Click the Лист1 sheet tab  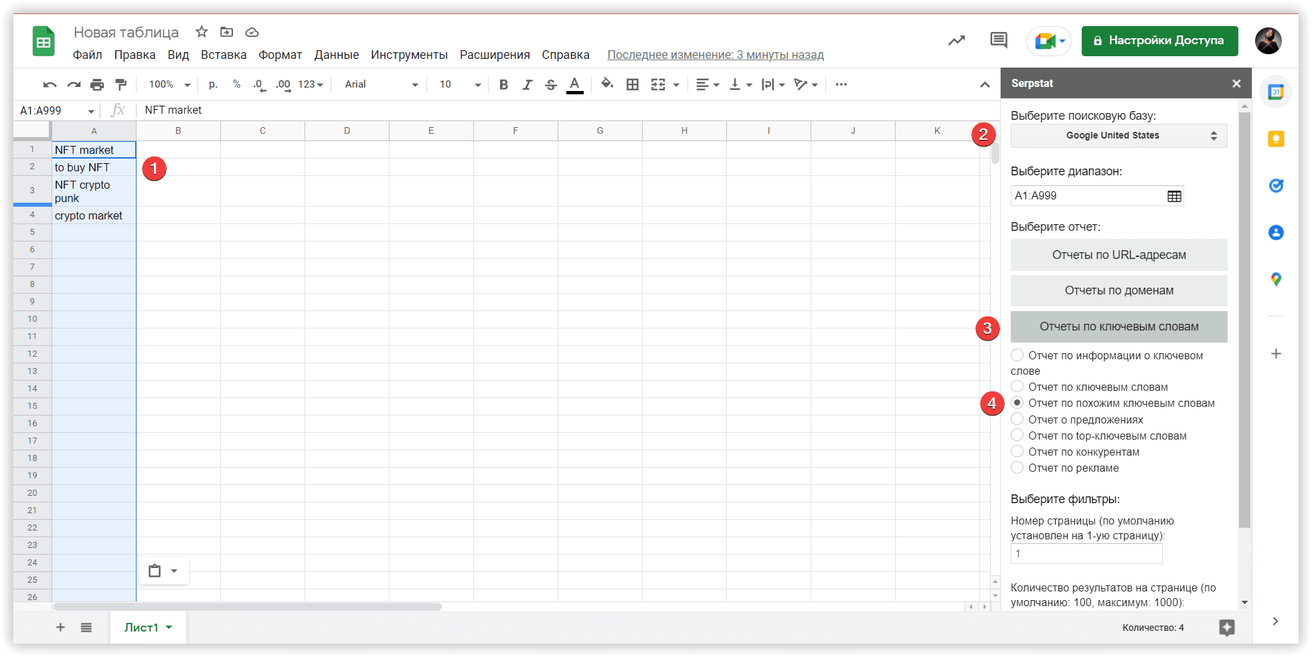(148, 628)
